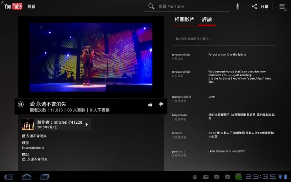
Task: Switch to the 相關影片 tab
Action: pyautogui.click(x=184, y=20)
